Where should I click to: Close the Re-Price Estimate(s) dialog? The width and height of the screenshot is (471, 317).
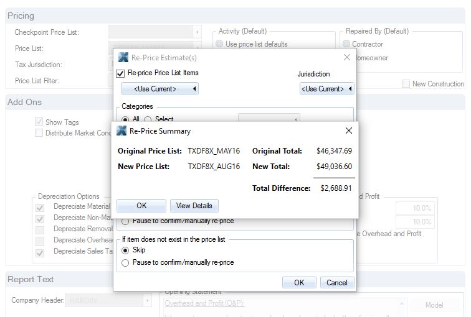(346, 58)
